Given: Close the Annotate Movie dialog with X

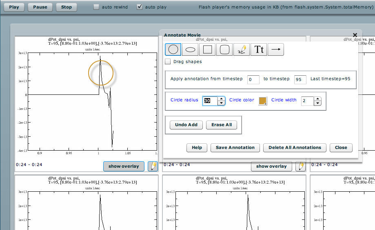Looking at the screenshot, I should (355, 35).
